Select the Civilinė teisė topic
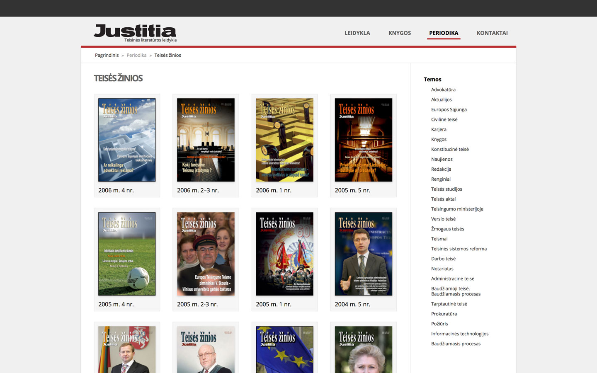This screenshot has width=597, height=373. pyautogui.click(x=444, y=119)
